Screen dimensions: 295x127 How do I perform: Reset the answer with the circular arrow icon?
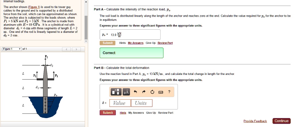(152, 92)
